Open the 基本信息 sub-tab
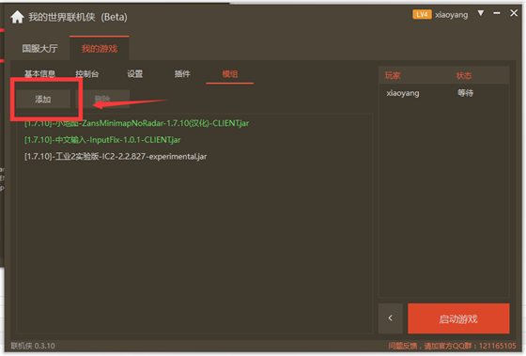Image resolution: width=526 pixels, height=356 pixels. click(39, 74)
